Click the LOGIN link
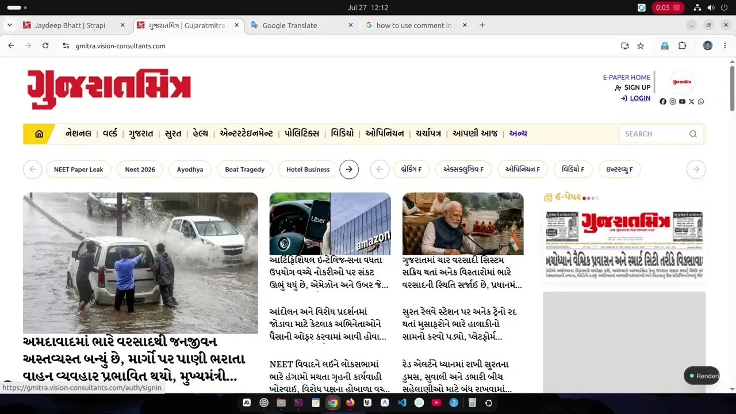This screenshot has height=414, width=736. [x=640, y=98]
